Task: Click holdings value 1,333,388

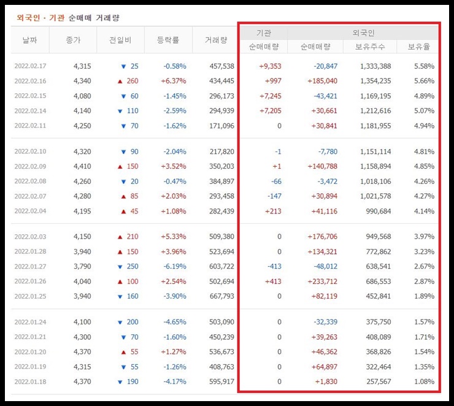Action: tap(375, 66)
